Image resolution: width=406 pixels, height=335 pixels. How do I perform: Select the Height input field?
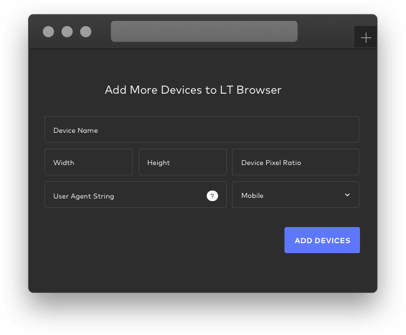click(x=183, y=162)
